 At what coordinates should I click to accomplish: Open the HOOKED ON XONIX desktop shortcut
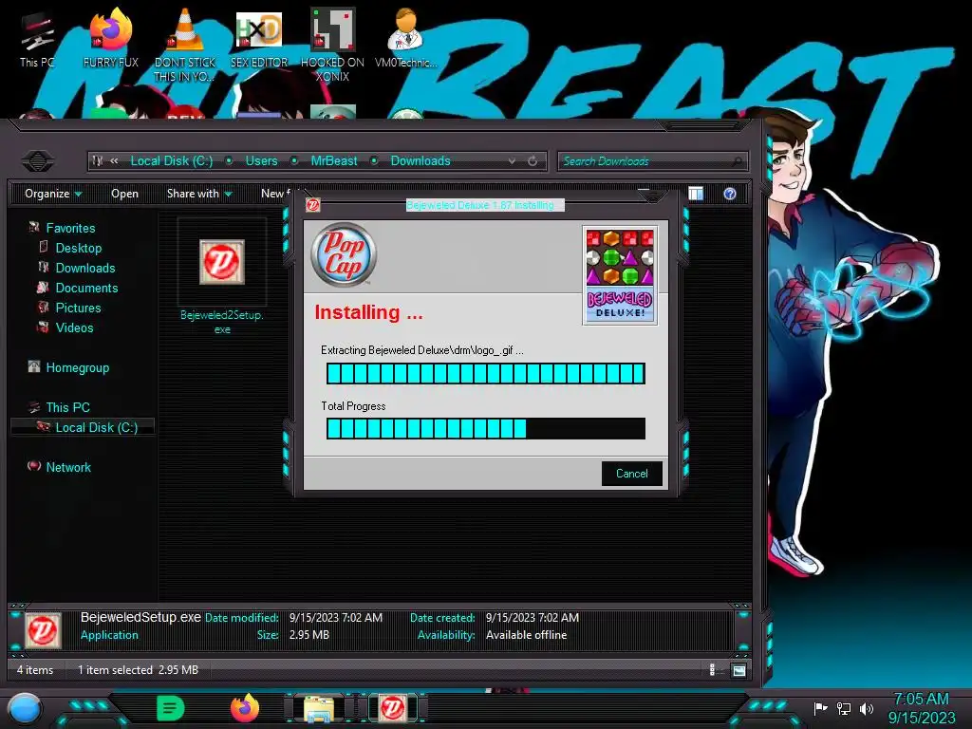click(x=332, y=45)
